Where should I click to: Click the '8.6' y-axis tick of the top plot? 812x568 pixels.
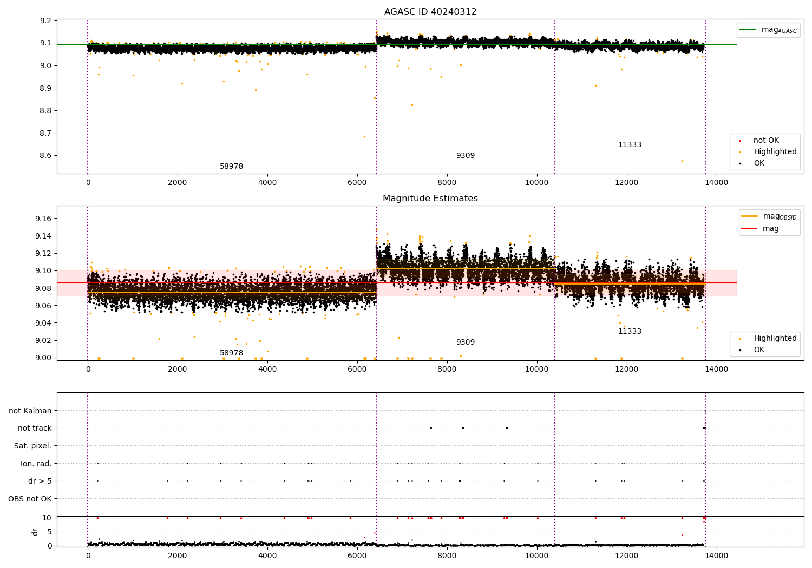pos(47,156)
